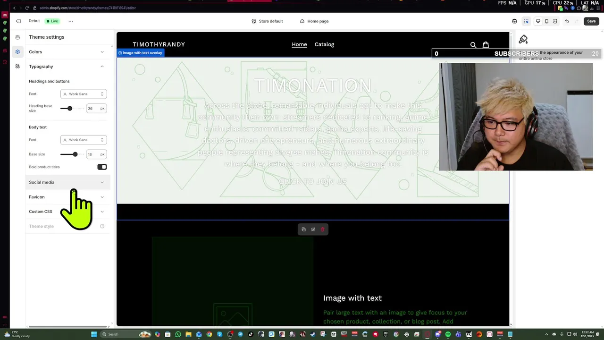Click the paint bucket icon in right panel
The image size is (604, 340).
(x=523, y=40)
